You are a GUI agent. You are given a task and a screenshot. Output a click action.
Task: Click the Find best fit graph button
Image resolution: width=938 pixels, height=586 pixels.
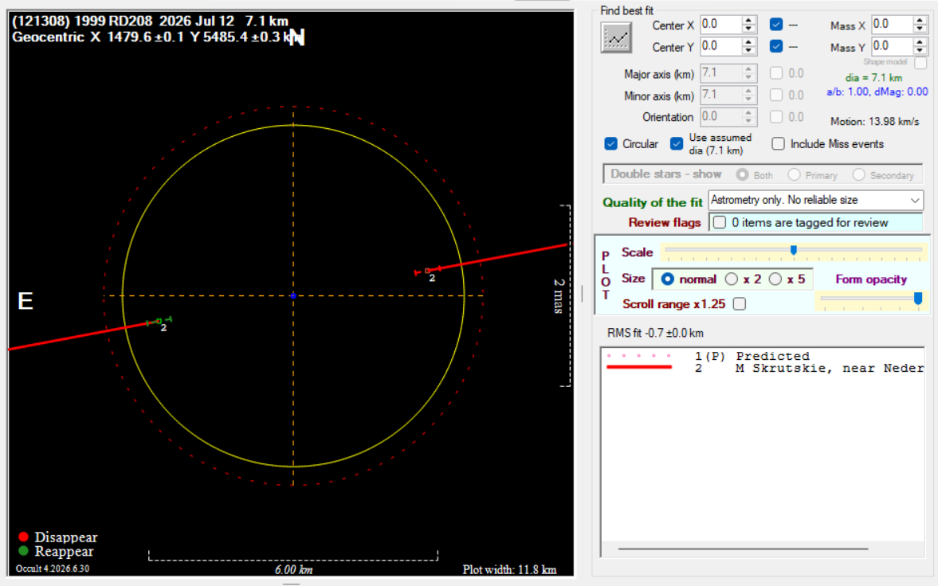pos(616,37)
